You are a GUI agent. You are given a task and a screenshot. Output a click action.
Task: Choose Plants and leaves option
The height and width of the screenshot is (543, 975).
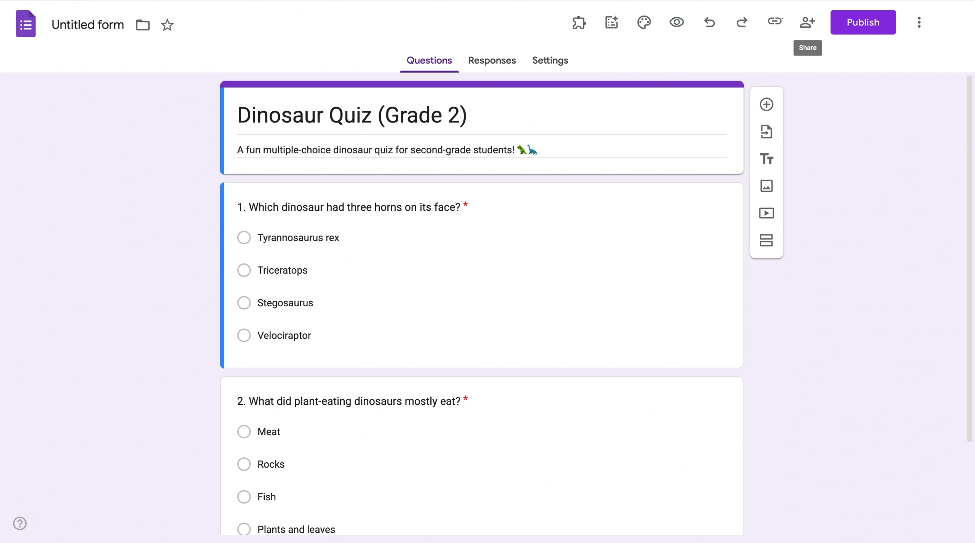point(244,529)
